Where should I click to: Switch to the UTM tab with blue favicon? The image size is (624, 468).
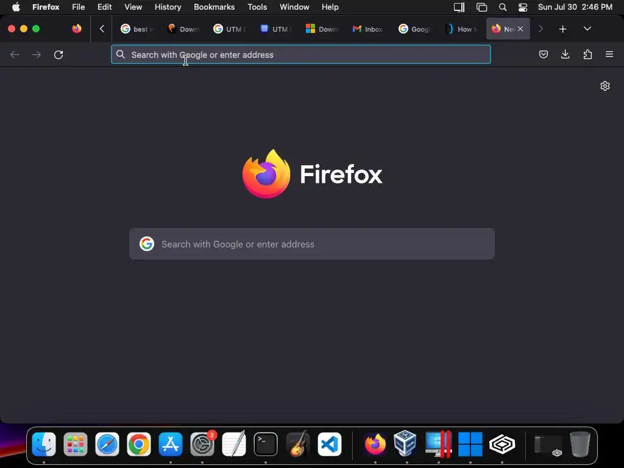[x=276, y=29]
